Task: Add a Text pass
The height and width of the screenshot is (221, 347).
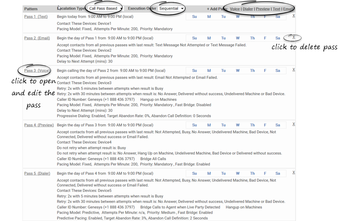Action: click(276, 9)
